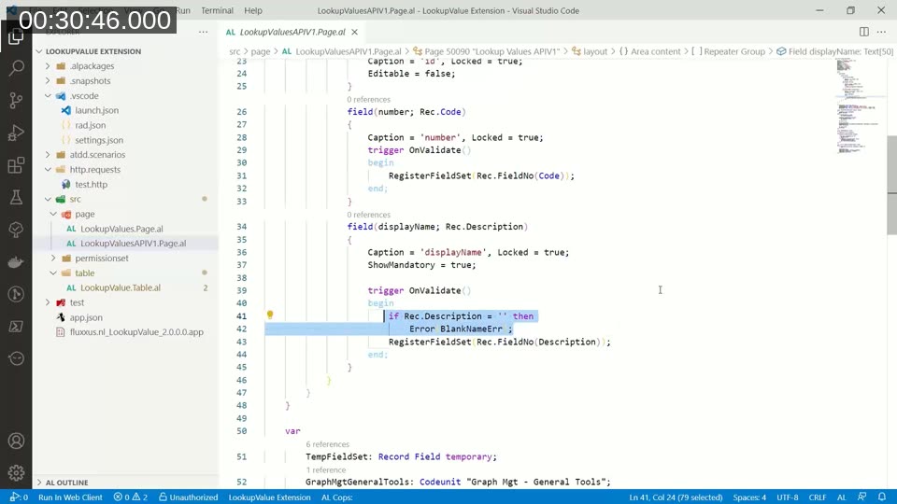The width and height of the screenshot is (897, 504).
Task: Open the Testing flask view
Action: click(x=16, y=197)
